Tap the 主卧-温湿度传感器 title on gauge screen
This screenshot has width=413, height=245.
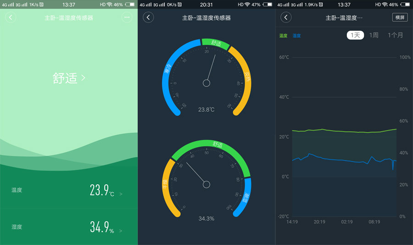[x=206, y=17]
